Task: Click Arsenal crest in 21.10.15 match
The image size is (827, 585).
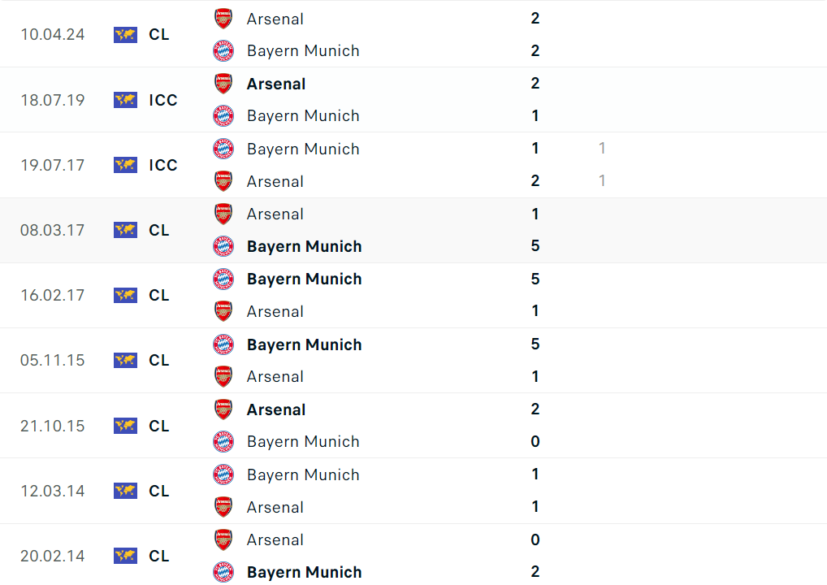Action: click(223, 409)
